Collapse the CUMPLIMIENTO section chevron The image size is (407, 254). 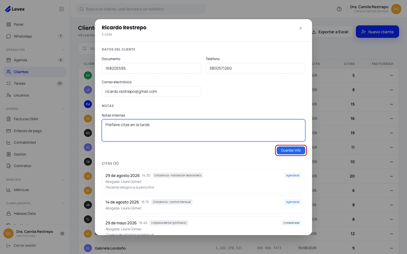click(63, 203)
